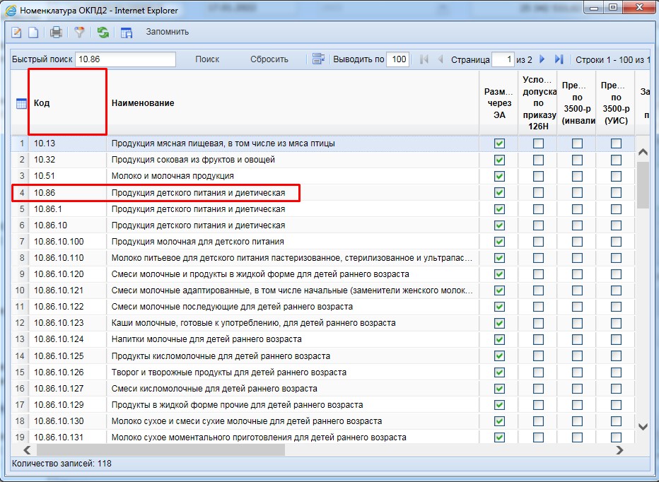
Task: Uncheck ЭА checkbox for code 10.32
Action: click(499, 160)
